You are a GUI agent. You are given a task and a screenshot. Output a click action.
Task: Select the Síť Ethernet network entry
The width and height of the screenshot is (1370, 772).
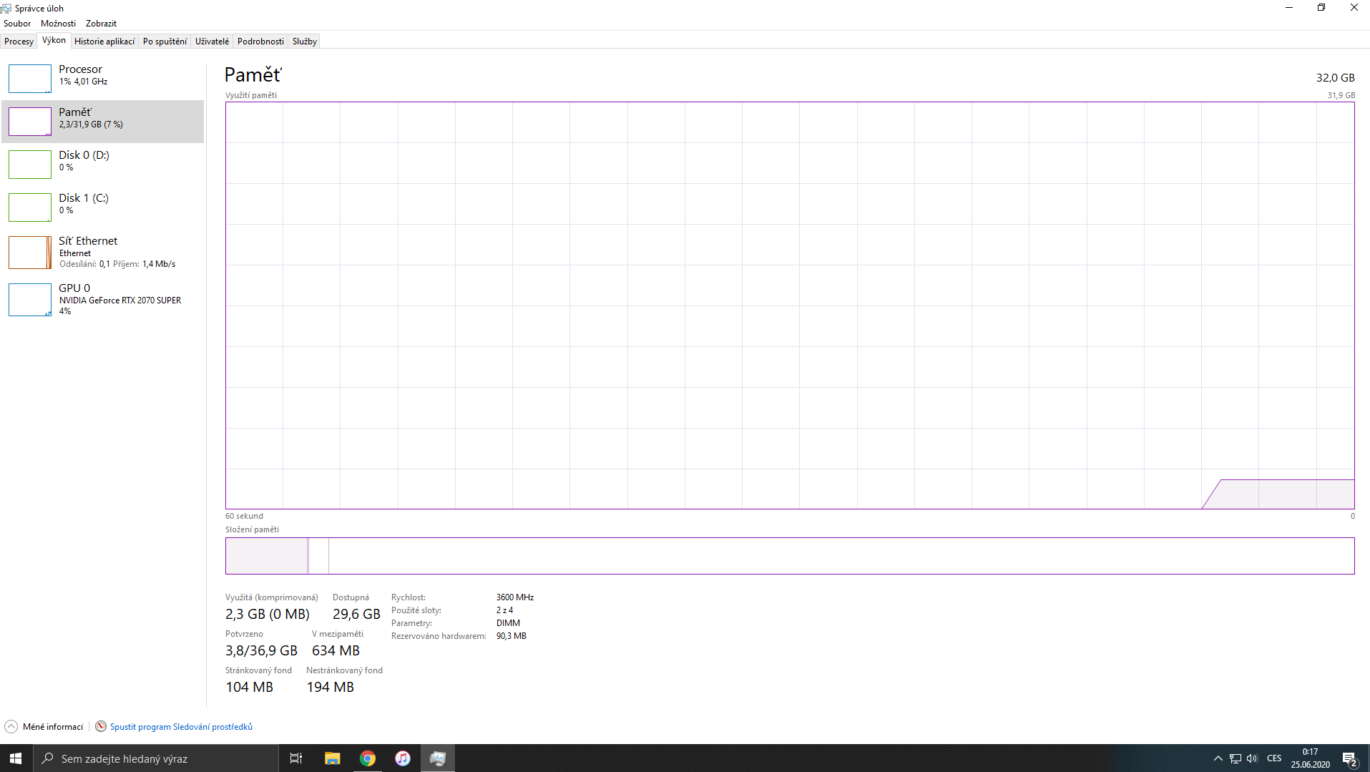[x=88, y=241]
